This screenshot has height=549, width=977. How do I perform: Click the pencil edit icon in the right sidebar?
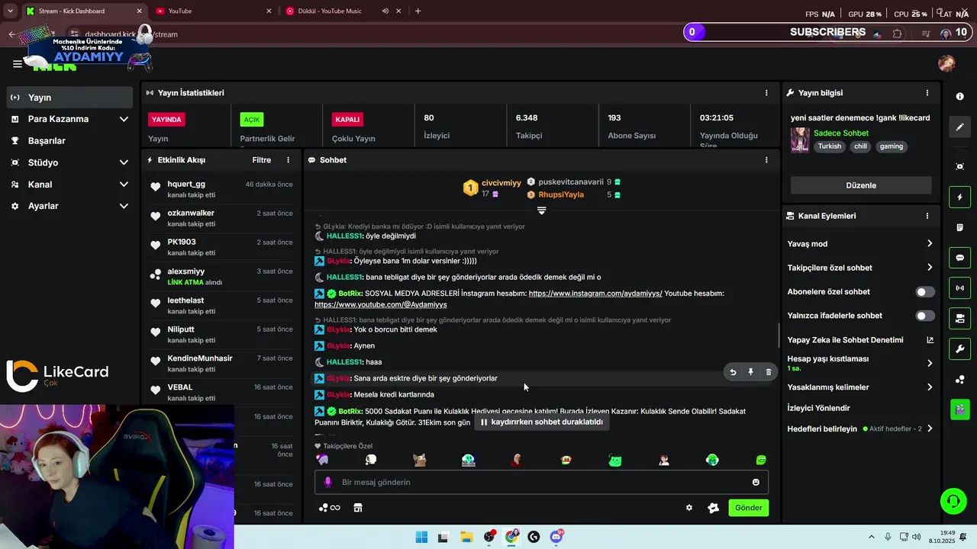pos(960,127)
